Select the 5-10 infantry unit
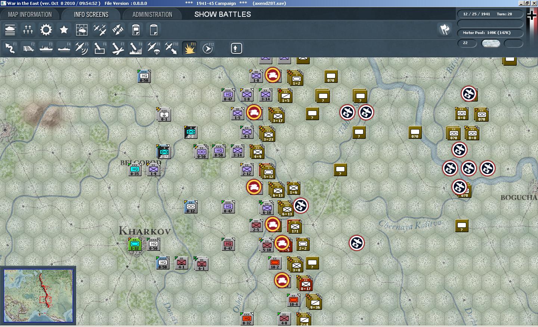The image size is (538, 327). (x=267, y=245)
